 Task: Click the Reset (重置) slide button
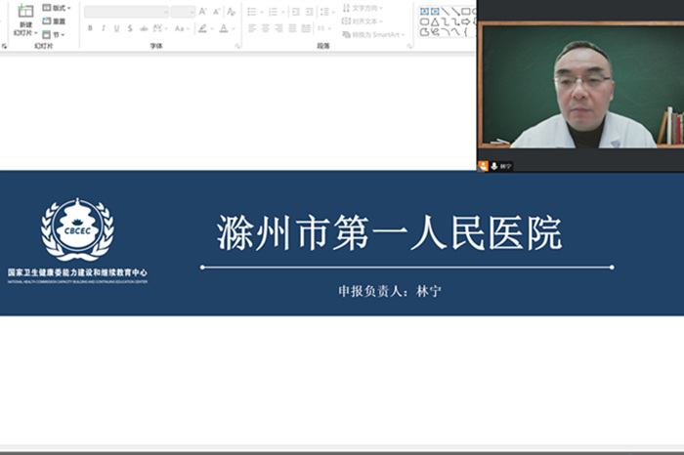(55, 21)
